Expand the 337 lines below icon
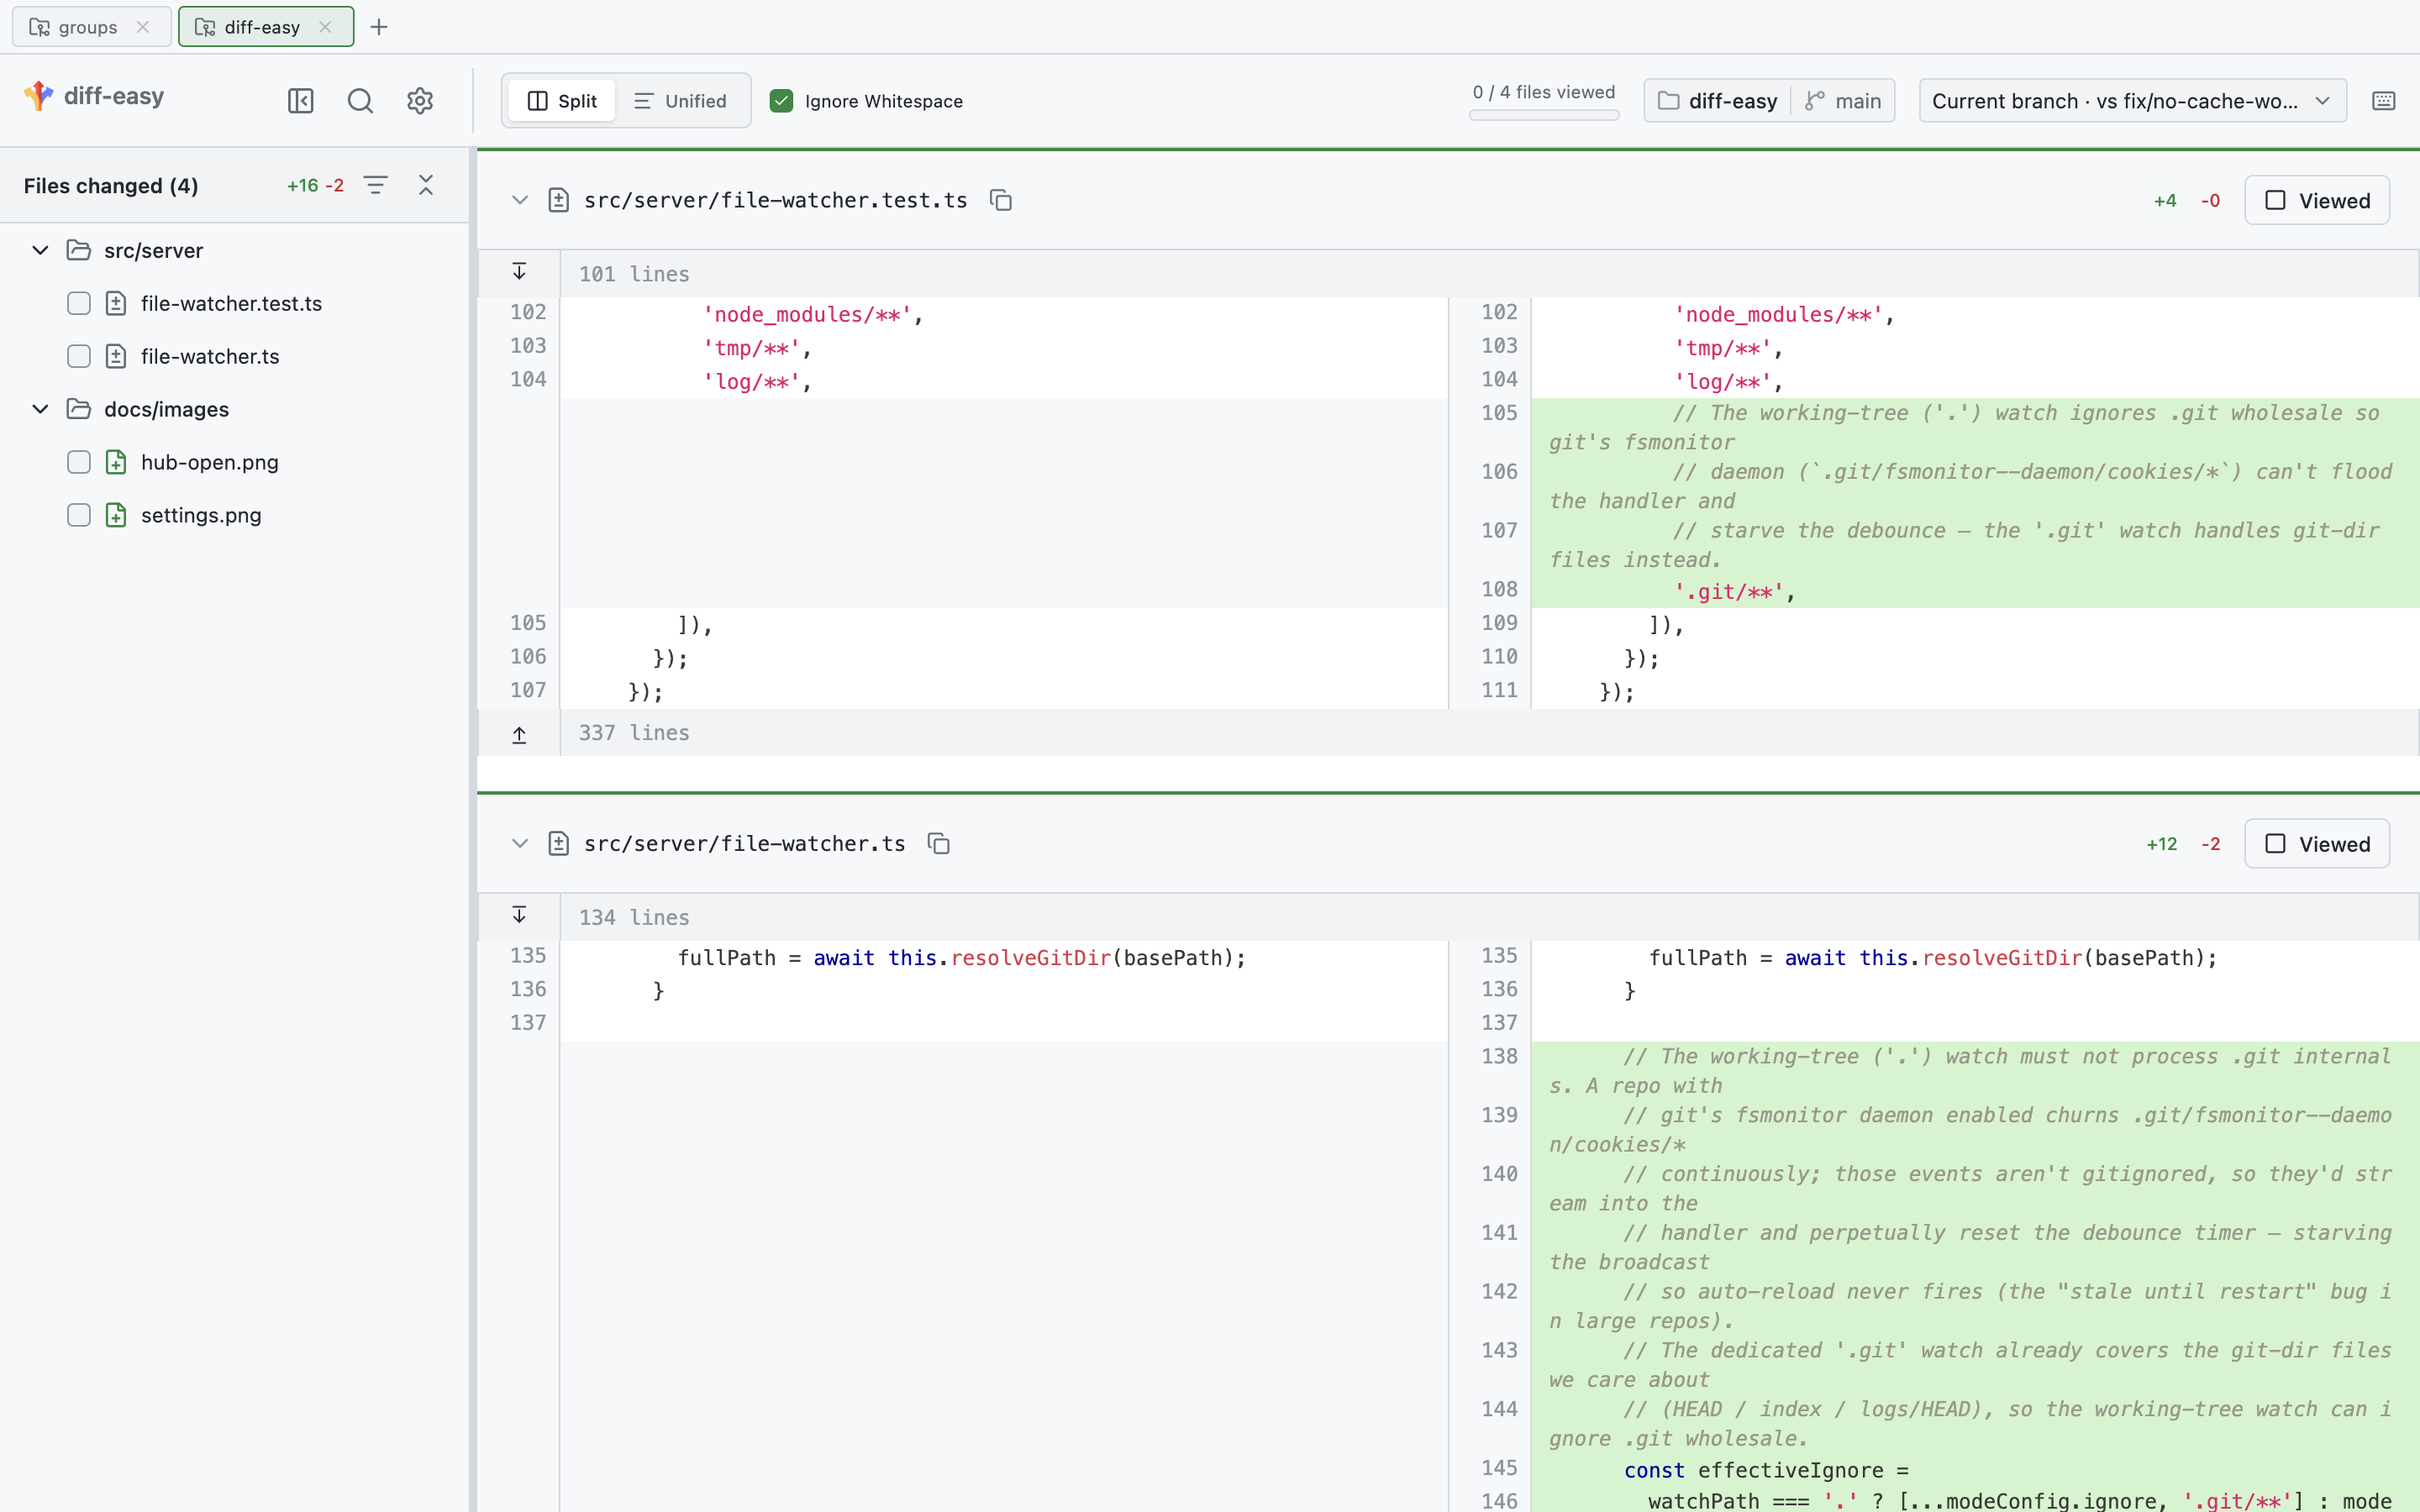 pyautogui.click(x=519, y=735)
